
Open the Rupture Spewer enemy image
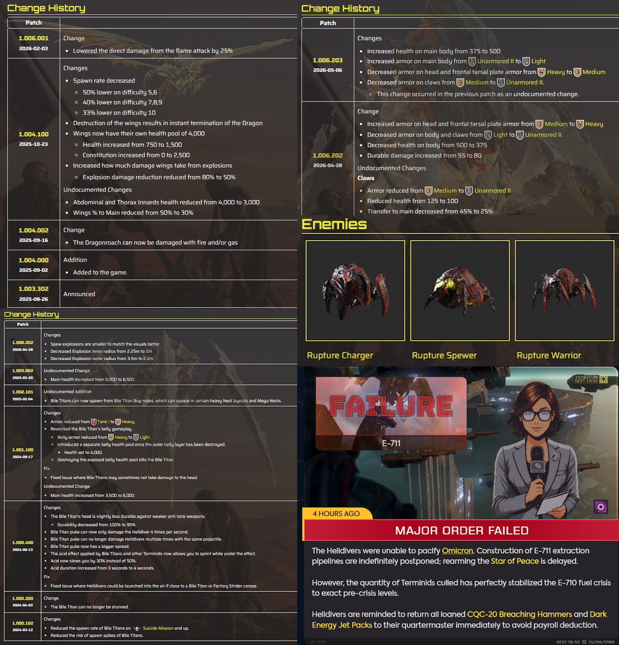pyautogui.click(x=460, y=291)
